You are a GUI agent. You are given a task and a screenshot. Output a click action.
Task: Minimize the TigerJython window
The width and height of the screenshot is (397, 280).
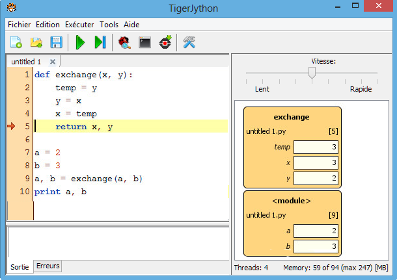(338, 6)
